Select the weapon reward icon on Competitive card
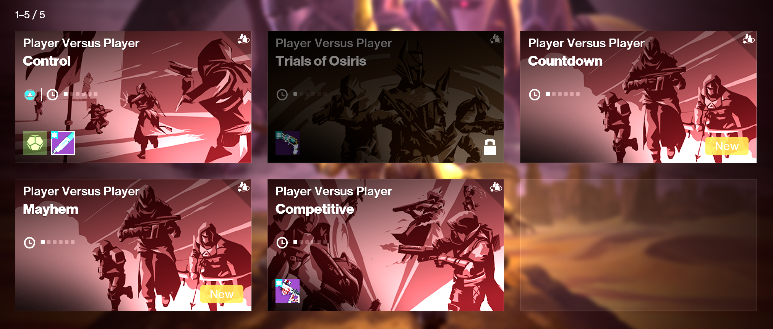 (287, 291)
